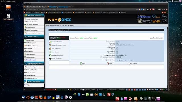The height and width of the screenshot is (102, 182).
Task: Click the SHOUTcast logo in header
Action: 144,16
